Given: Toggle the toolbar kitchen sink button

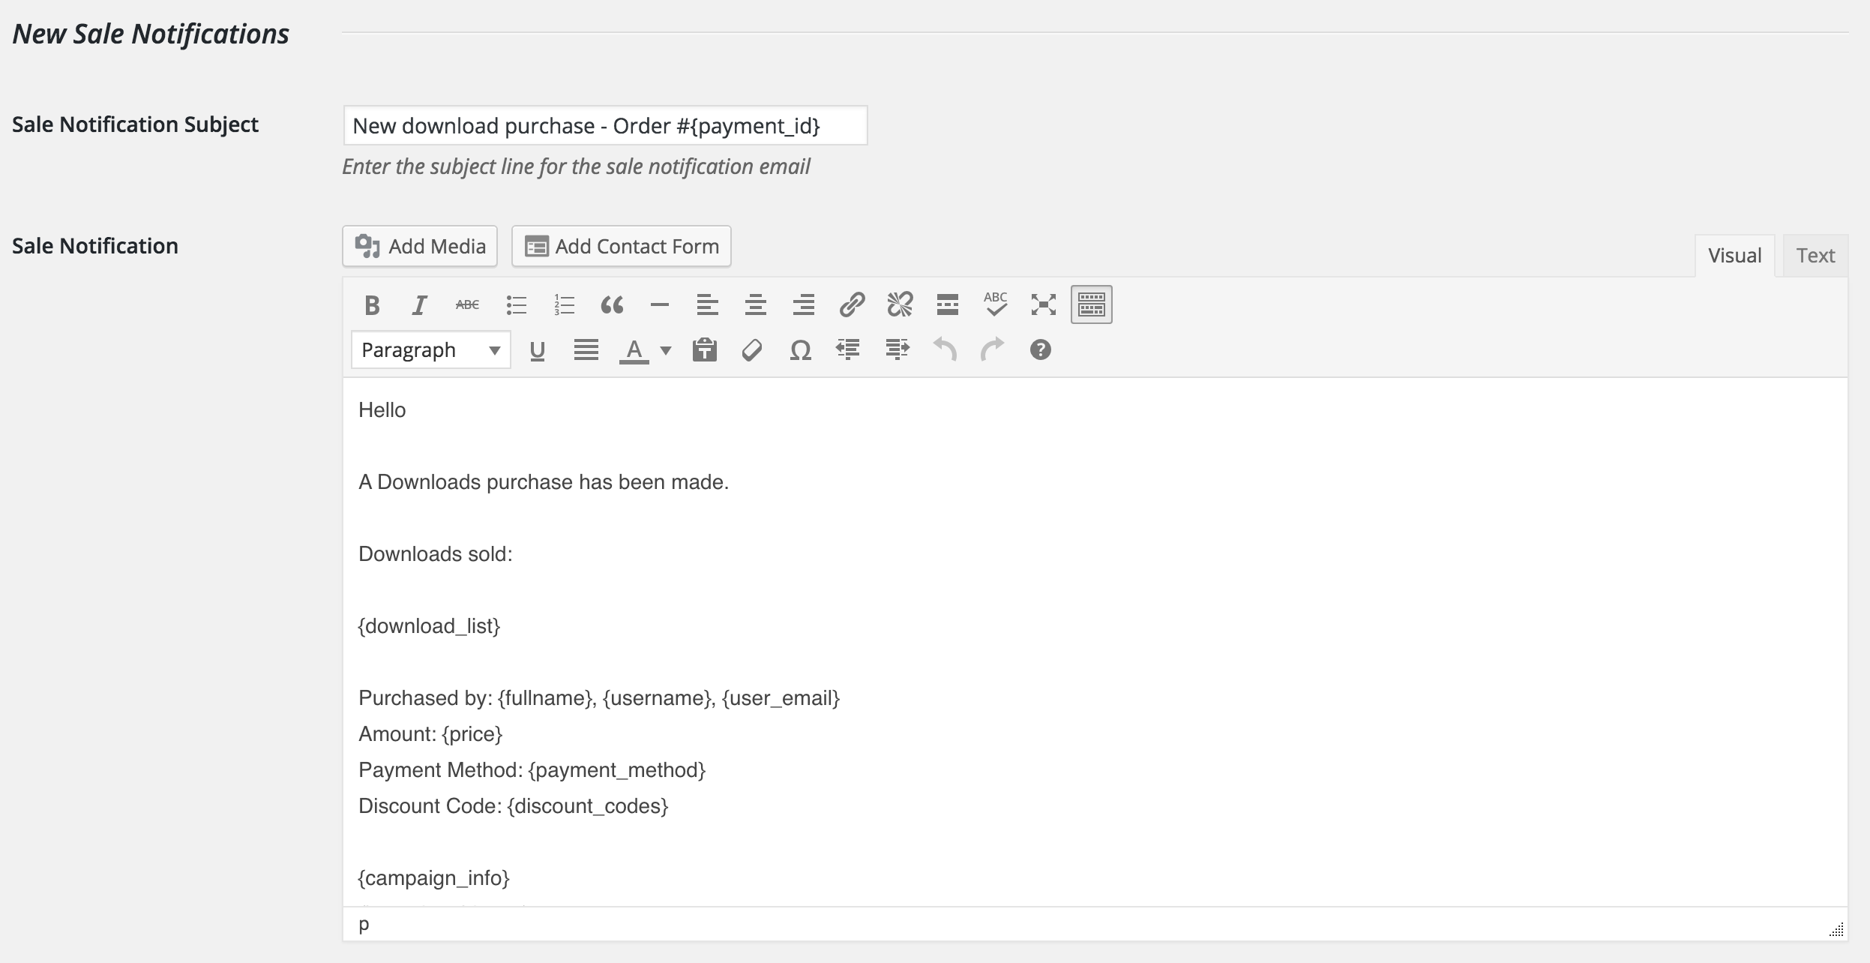Looking at the screenshot, I should coord(1091,305).
